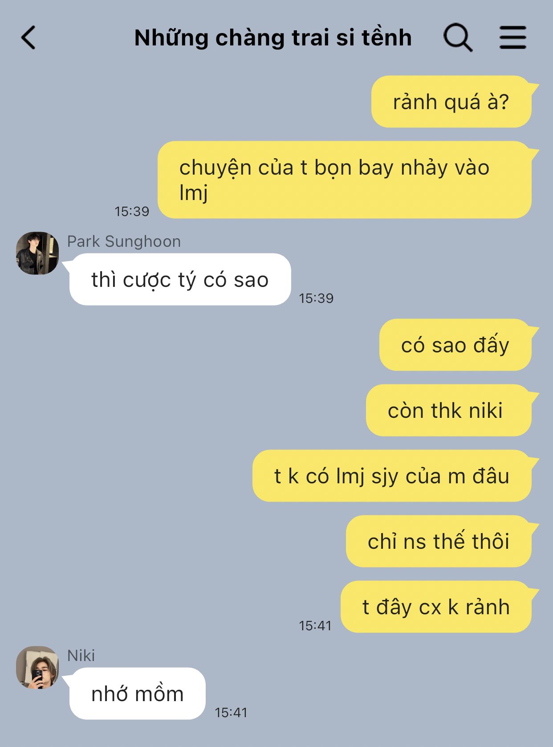
Task: Tap the chat title "Những chàng trai si tềnh"
Action: click(273, 37)
